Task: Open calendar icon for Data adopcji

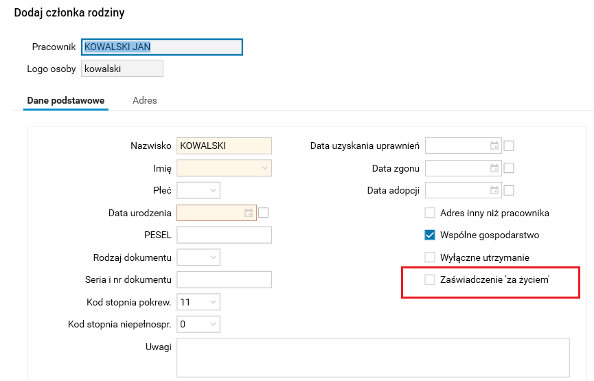Action: 494,190
